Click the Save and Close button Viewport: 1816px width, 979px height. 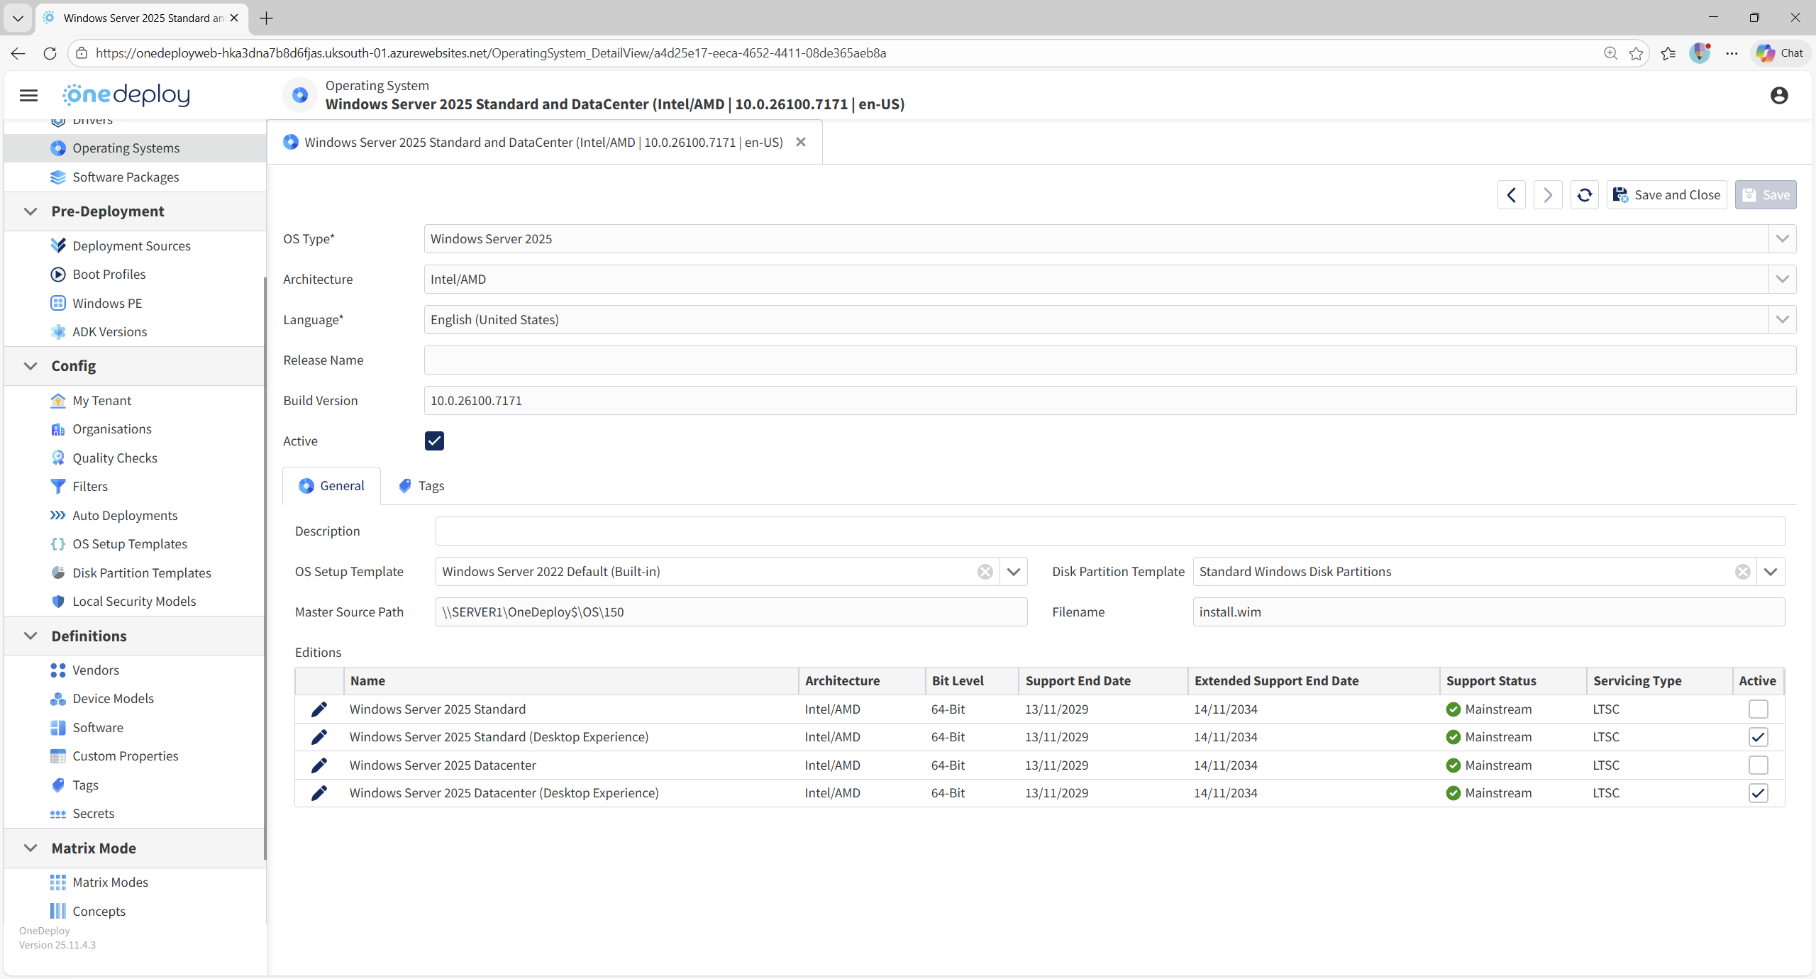tap(1666, 195)
